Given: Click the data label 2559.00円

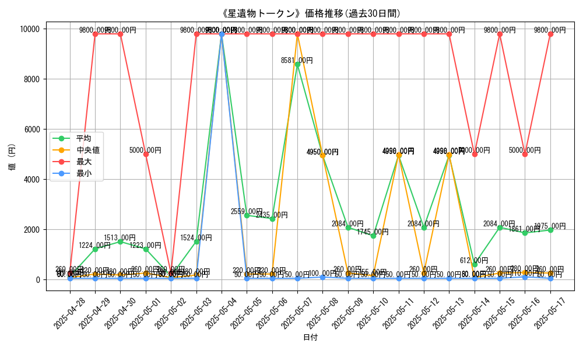Looking at the screenshot, I should [247, 212].
